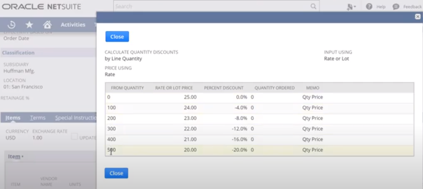This screenshot has width=423, height=189.
Task: Open the Activities menu
Action: click(x=73, y=25)
